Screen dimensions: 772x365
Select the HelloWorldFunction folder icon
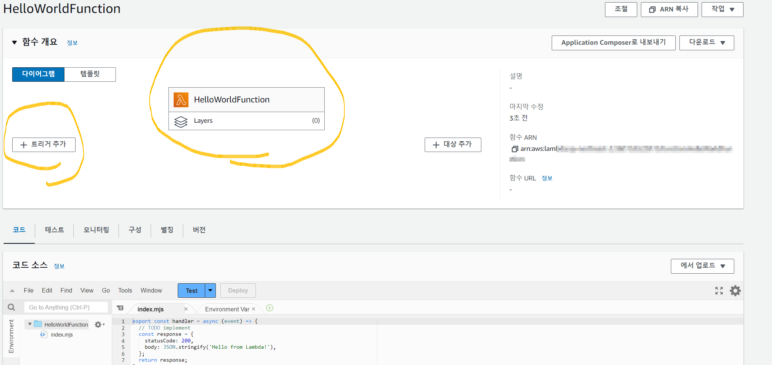click(38, 324)
